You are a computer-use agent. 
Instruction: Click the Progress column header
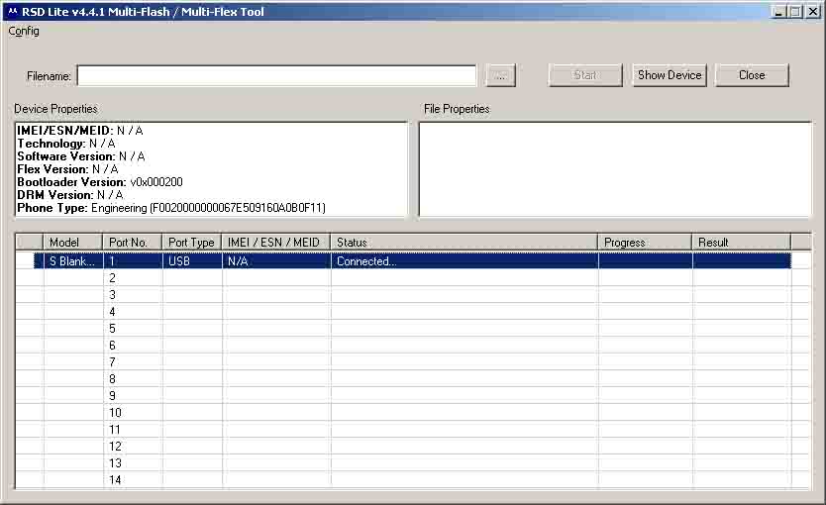[x=646, y=243]
